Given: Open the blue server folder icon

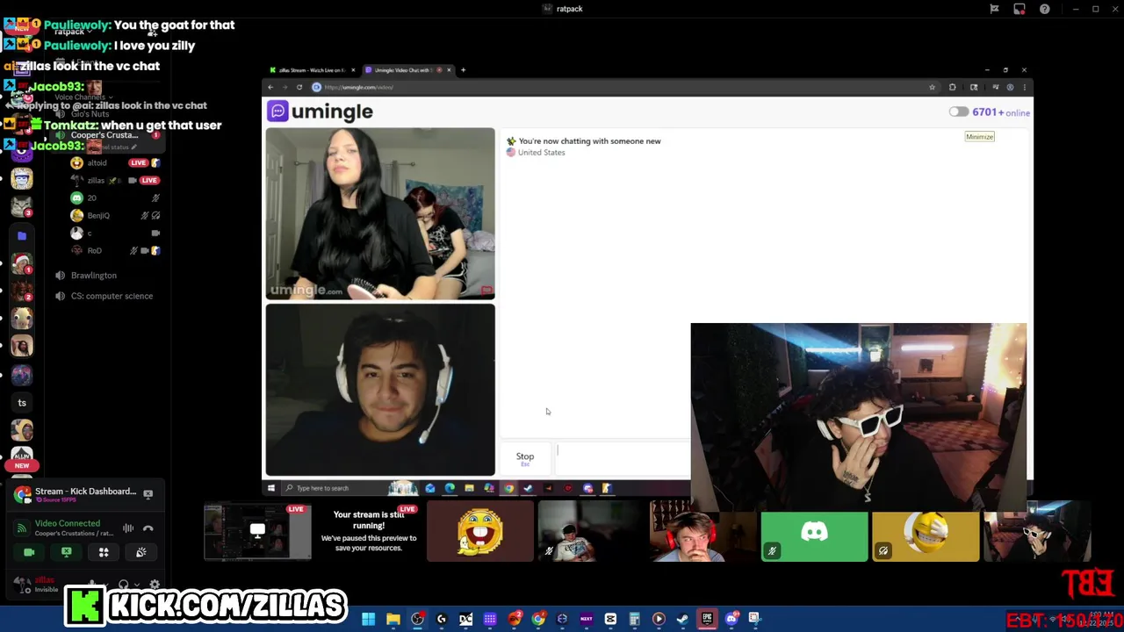Looking at the screenshot, I should pos(22,235).
